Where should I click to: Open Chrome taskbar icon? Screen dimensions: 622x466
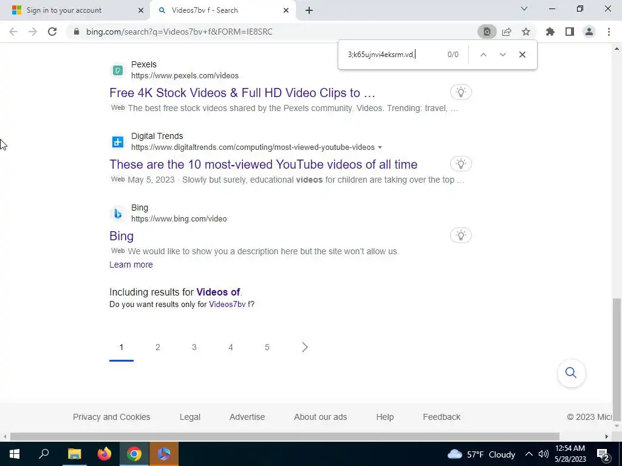point(134,454)
